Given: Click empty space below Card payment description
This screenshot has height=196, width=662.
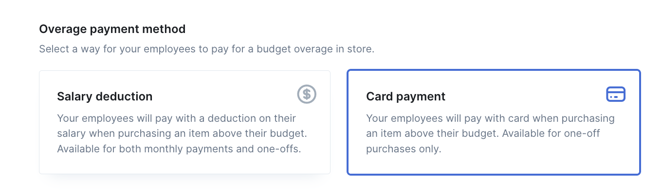Looking at the screenshot, I should (494, 164).
